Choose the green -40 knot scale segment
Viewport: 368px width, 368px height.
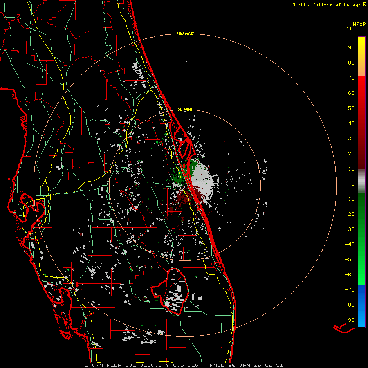(361, 244)
